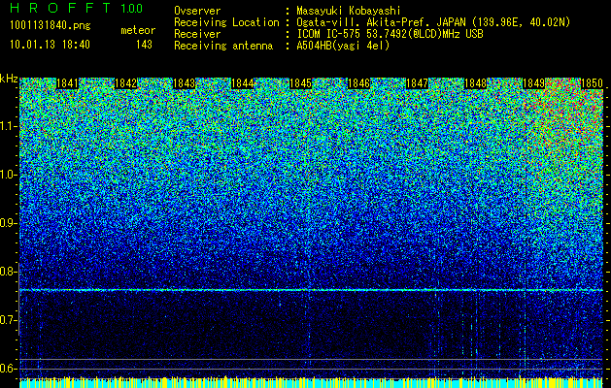
Task: Click the 1.0 kHz axis label
Action: tap(9, 175)
